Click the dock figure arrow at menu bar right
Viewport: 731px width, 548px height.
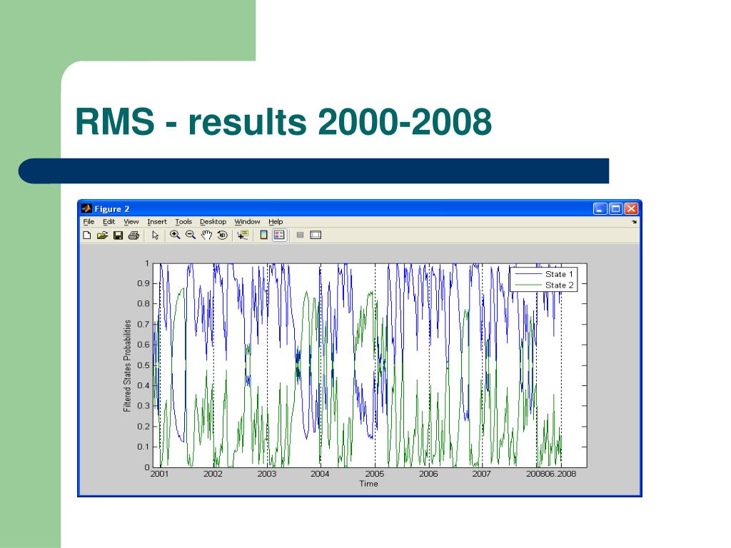pyautogui.click(x=634, y=222)
